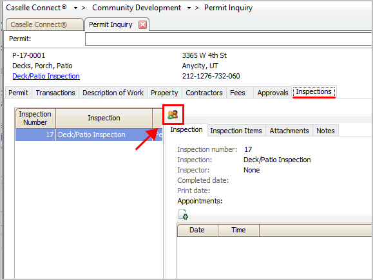Open the Attachments tab

289,131
